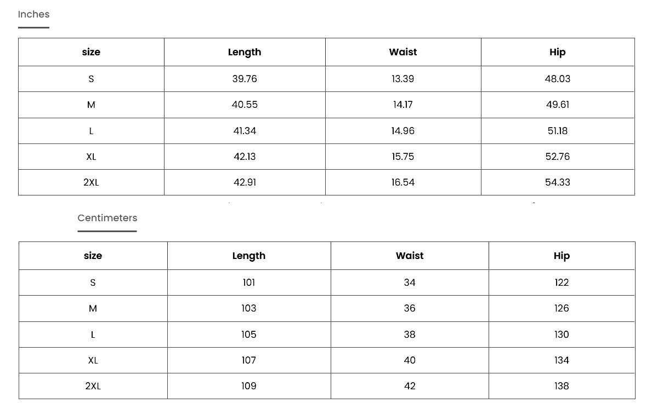Select the 39.76 length cell

click(x=245, y=79)
